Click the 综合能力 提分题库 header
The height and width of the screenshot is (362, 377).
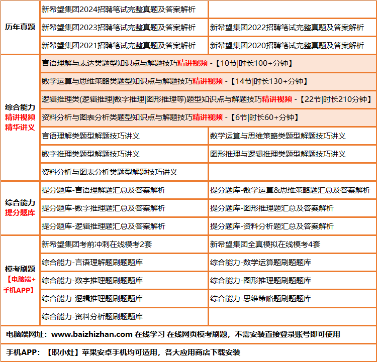click(20, 208)
